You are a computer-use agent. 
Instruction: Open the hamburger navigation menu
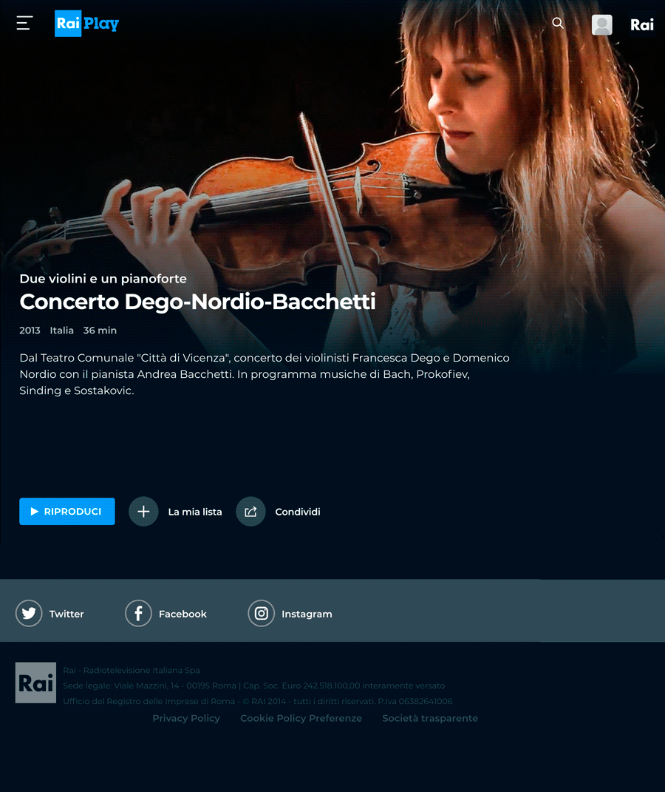coord(24,23)
